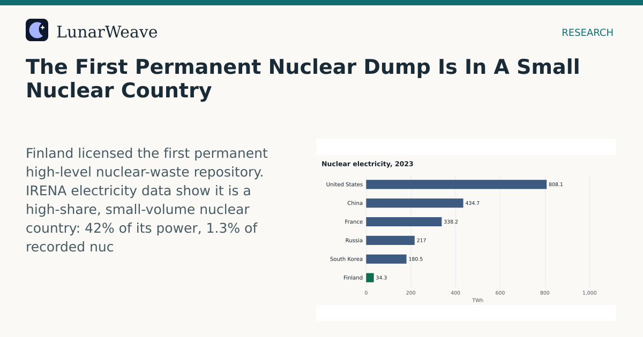This screenshot has height=337, width=643.
Task: Click the "France" axis label
Action: pos(354,221)
